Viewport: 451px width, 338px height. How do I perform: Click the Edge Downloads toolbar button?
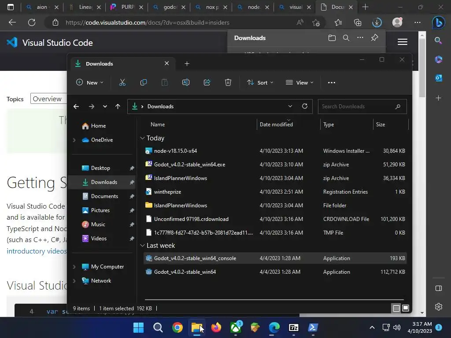tap(377, 22)
